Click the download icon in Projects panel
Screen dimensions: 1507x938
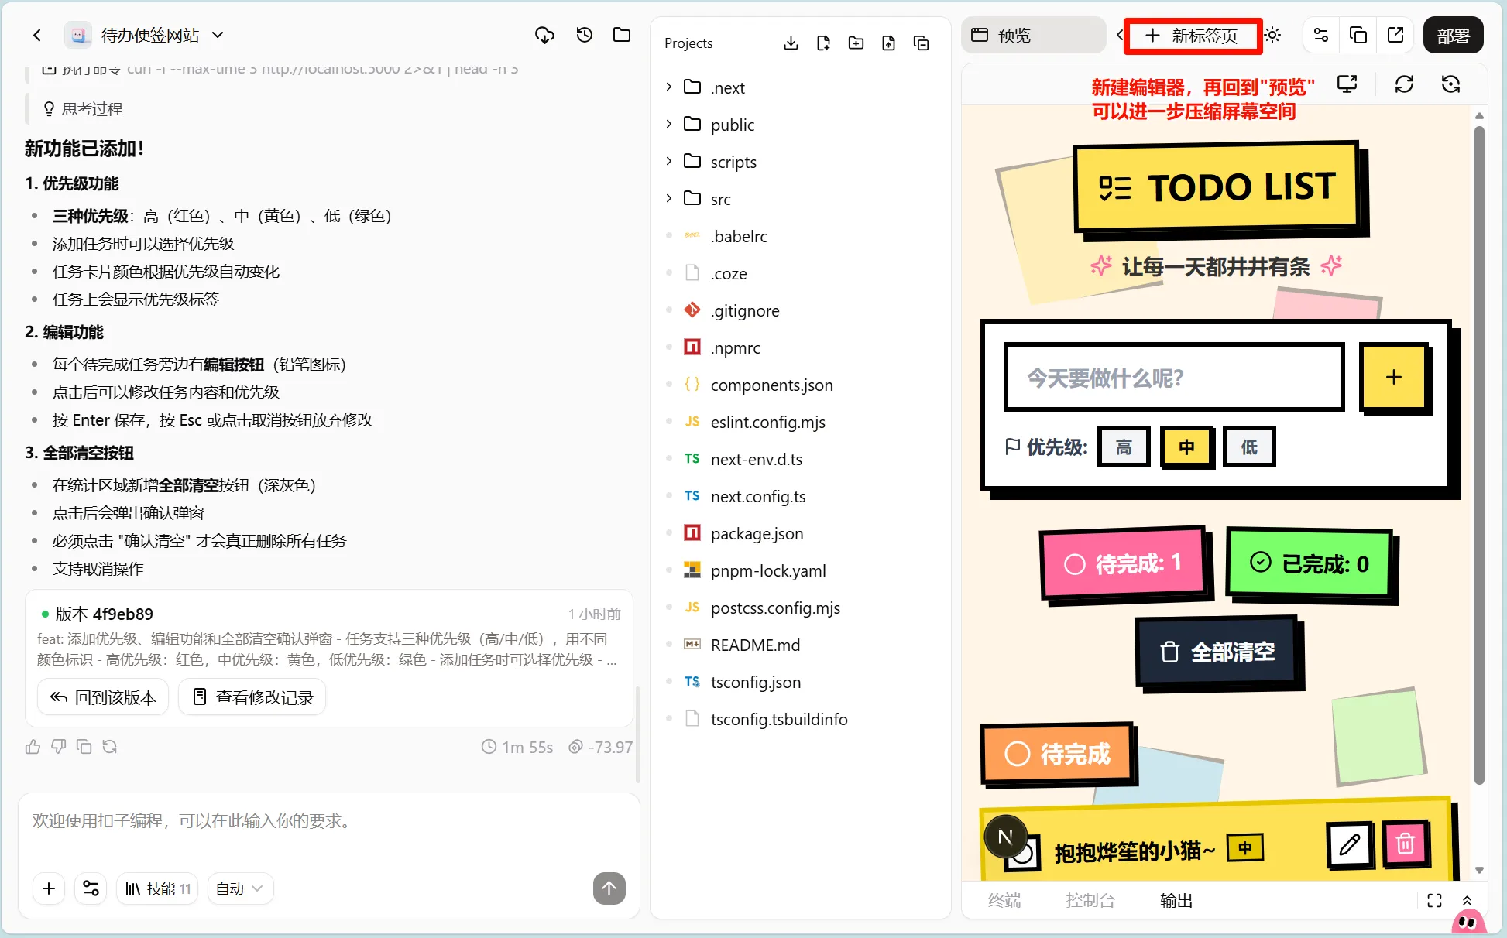(791, 43)
